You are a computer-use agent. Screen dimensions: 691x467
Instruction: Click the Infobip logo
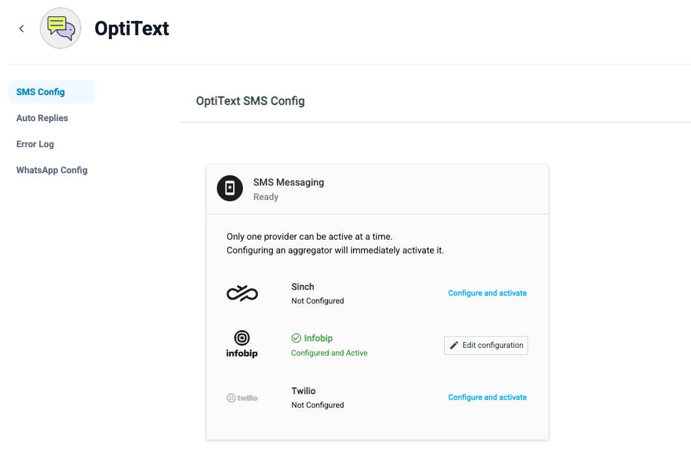click(242, 344)
